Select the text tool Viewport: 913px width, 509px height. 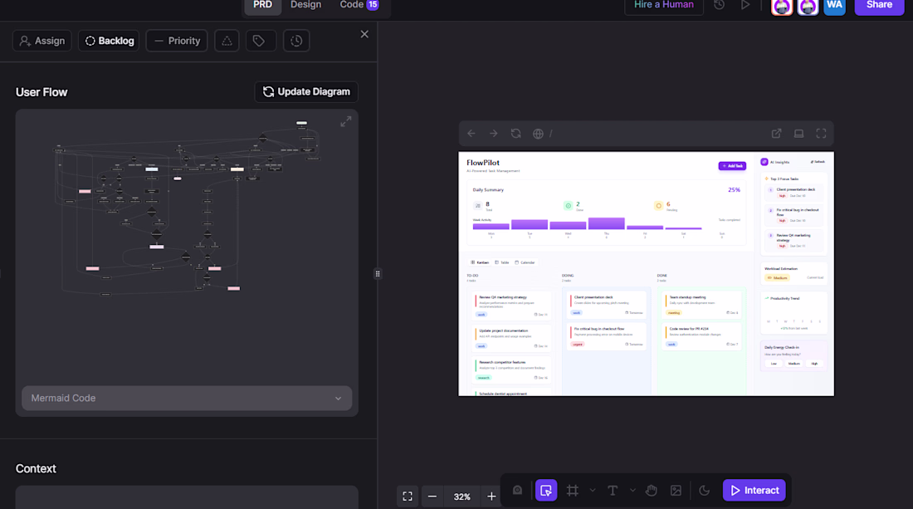tap(613, 491)
